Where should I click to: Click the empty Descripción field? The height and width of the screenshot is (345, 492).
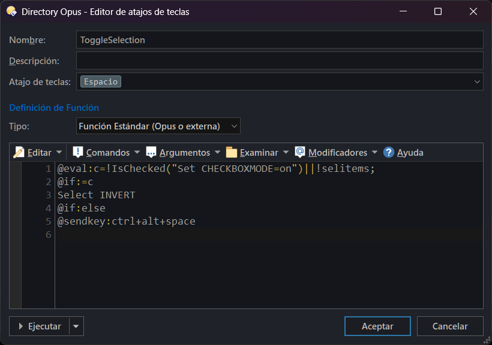point(280,60)
